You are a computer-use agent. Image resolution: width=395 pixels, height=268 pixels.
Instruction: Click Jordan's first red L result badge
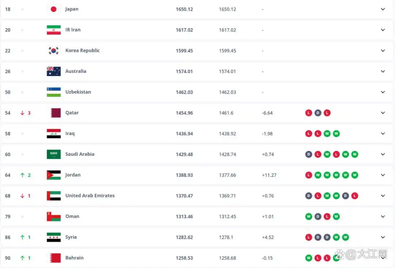pyautogui.click(x=309, y=175)
